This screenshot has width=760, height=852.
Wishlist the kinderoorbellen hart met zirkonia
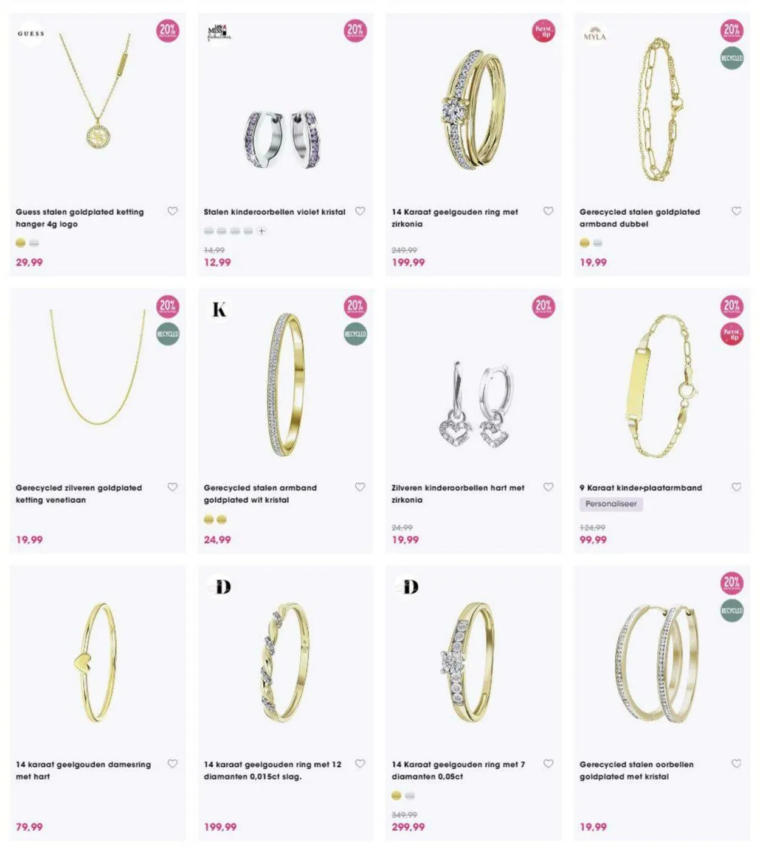pyautogui.click(x=548, y=487)
